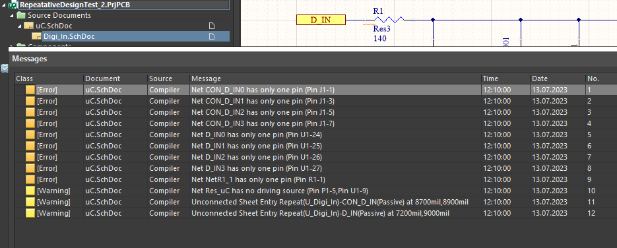
Task: Select resistor R1 symbol on the schematic
Action: pyautogui.click(x=389, y=19)
